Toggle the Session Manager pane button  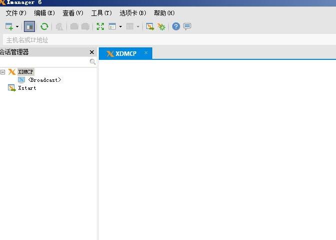(x=29, y=26)
